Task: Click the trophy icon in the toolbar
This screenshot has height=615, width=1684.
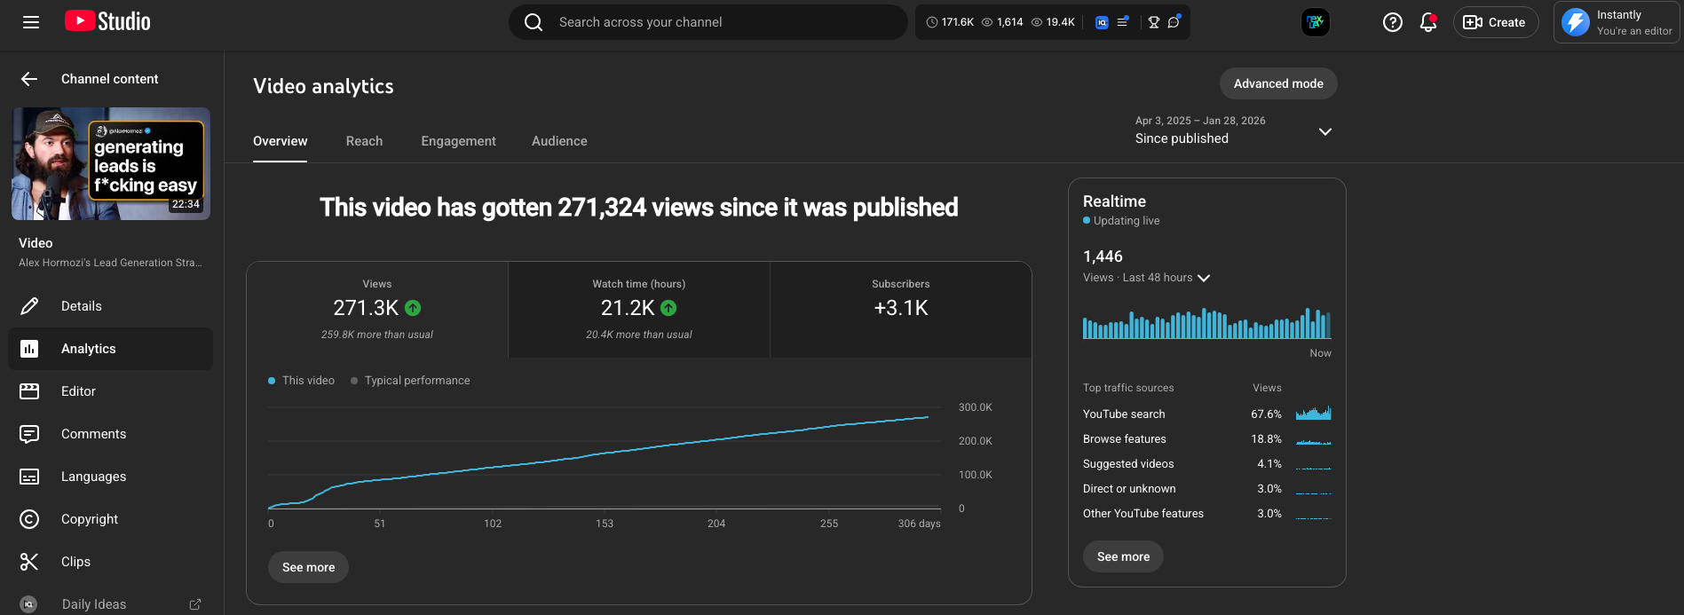Action: click(x=1153, y=22)
